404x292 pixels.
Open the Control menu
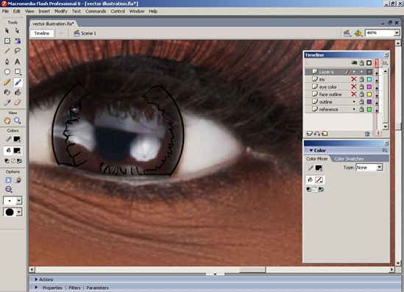pos(118,11)
